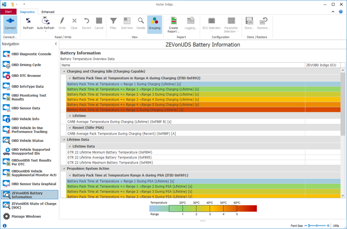Viewport: 347px width, 229px height.
Task: Click the Store icon
Action: click(249, 21)
